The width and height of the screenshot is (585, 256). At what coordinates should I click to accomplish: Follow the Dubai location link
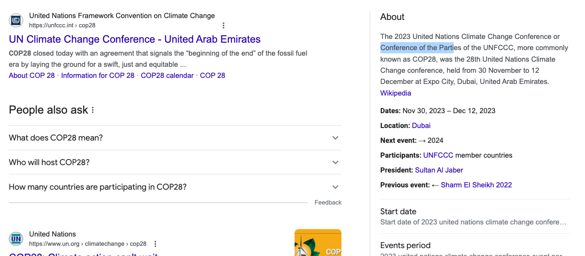[421, 126]
